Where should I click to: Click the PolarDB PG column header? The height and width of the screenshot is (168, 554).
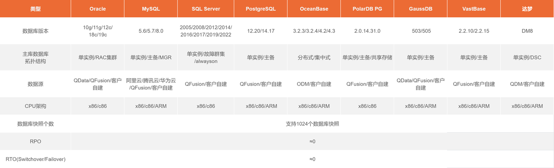(367, 9)
